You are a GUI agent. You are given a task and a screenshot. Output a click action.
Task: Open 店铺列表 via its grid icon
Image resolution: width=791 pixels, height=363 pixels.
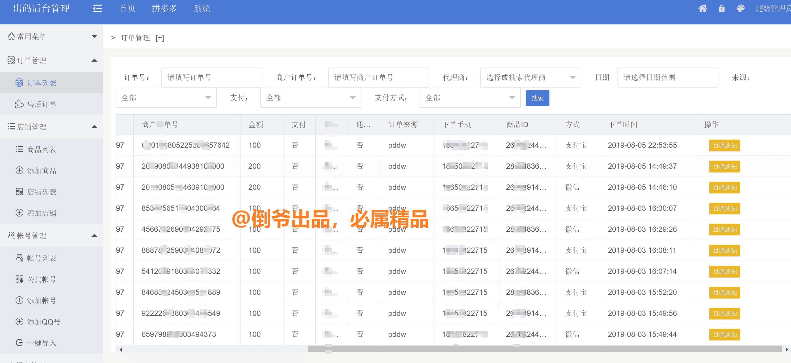[x=19, y=192]
